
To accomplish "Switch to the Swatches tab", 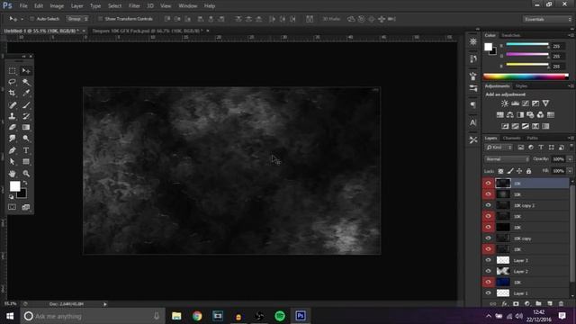I will [510, 35].
